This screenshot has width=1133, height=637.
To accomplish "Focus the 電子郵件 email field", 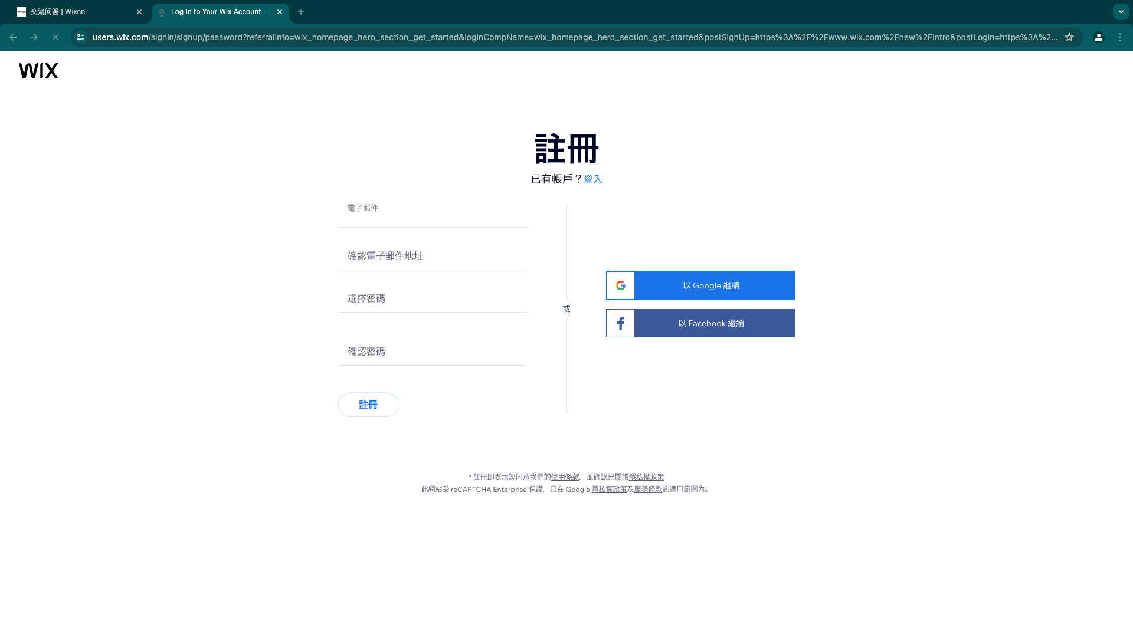I will [433, 214].
